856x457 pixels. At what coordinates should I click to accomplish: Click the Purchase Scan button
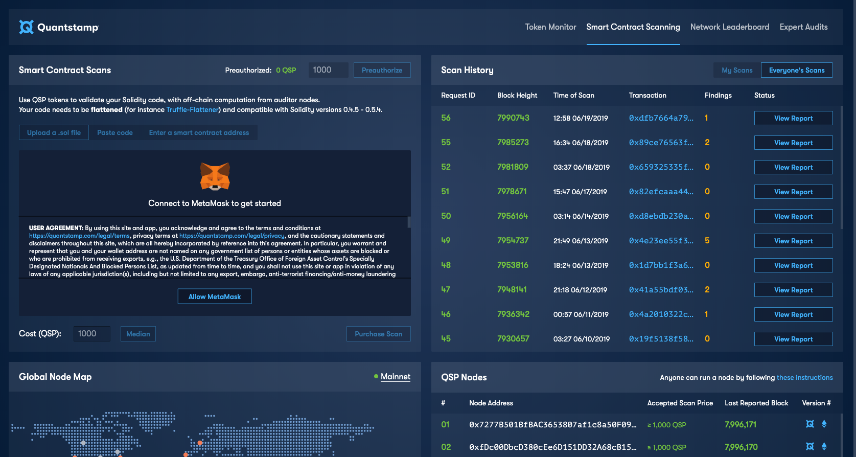[x=379, y=334]
